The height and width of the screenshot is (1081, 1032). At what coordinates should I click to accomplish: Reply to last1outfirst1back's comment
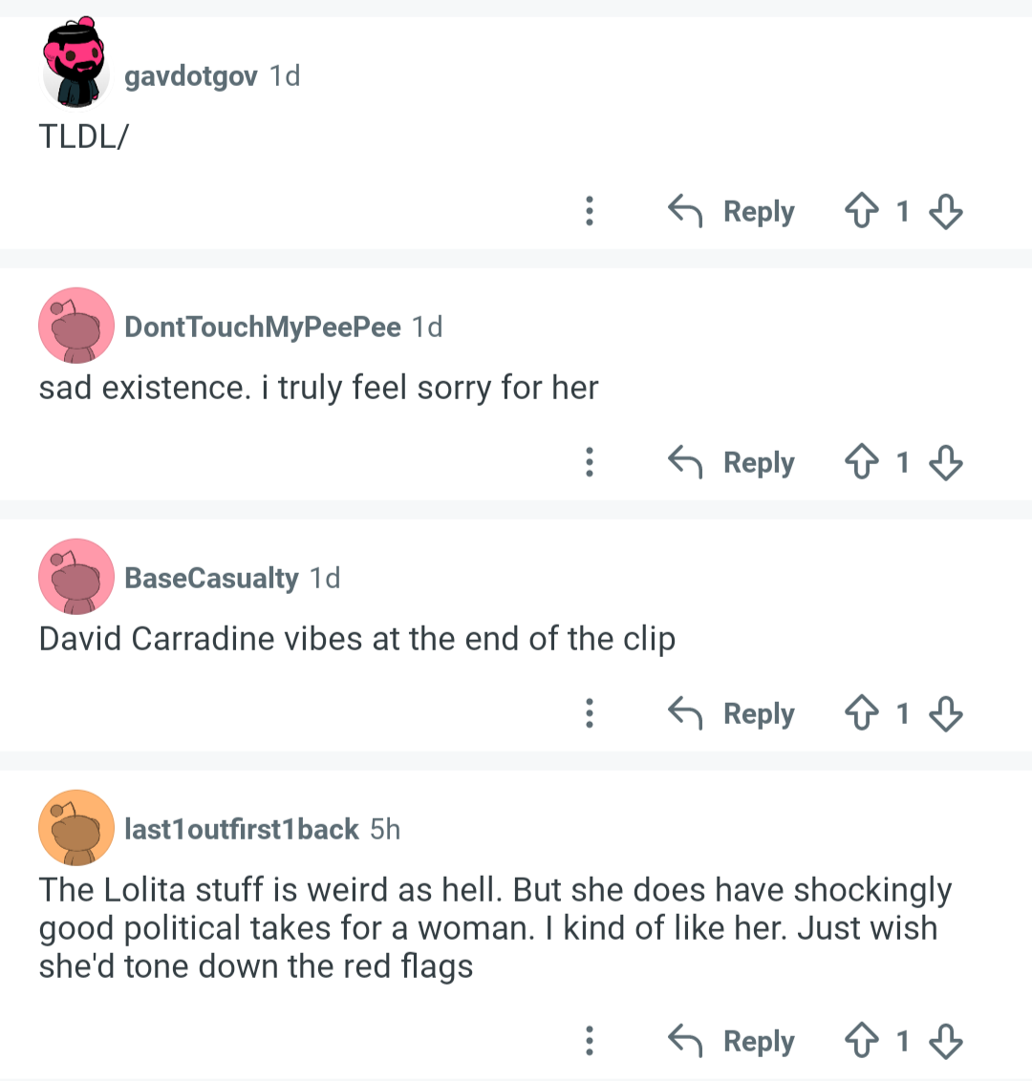[x=731, y=1041]
